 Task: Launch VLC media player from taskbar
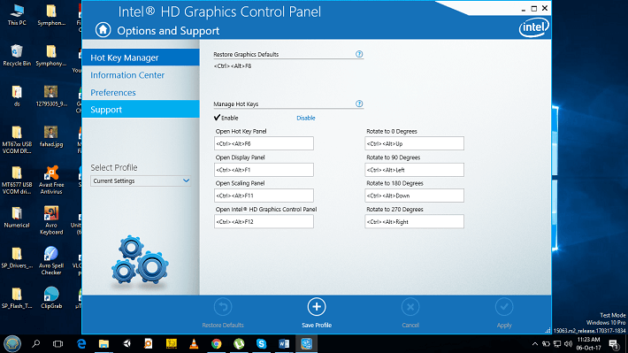click(x=194, y=344)
